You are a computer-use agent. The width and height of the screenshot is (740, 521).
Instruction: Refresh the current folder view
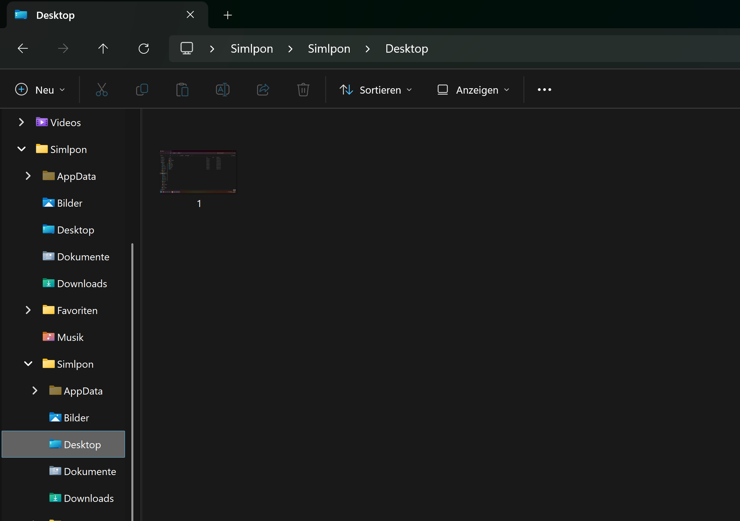(x=144, y=49)
